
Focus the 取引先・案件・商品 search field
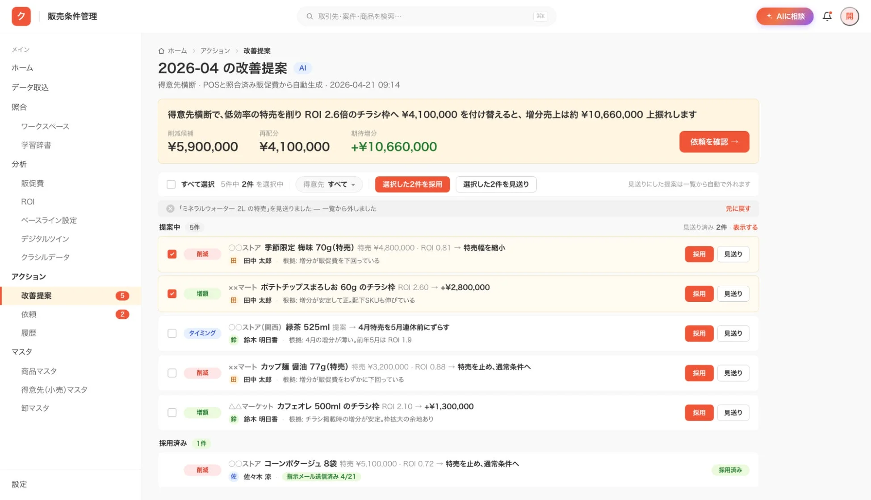426,17
